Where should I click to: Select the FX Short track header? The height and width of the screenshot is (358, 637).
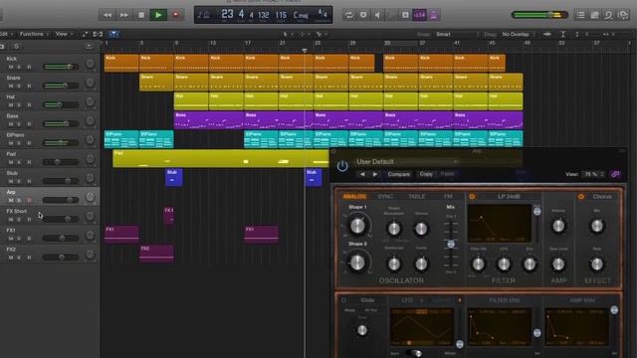(x=50, y=215)
